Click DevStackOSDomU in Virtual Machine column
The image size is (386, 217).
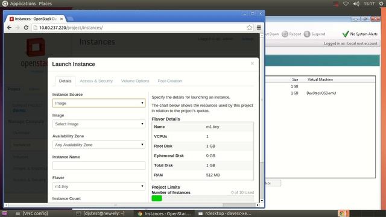click(x=321, y=93)
